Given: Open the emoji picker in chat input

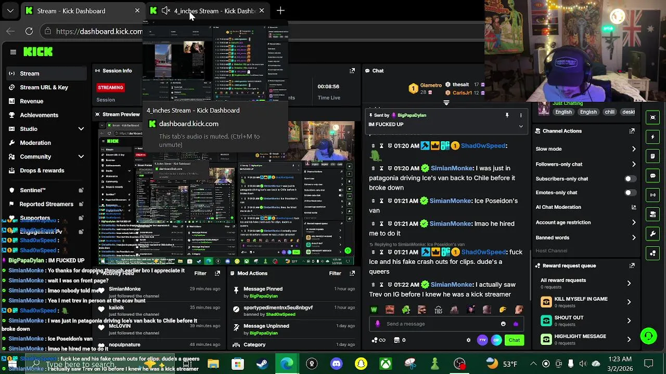Looking at the screenshot, I should point(503,324).
